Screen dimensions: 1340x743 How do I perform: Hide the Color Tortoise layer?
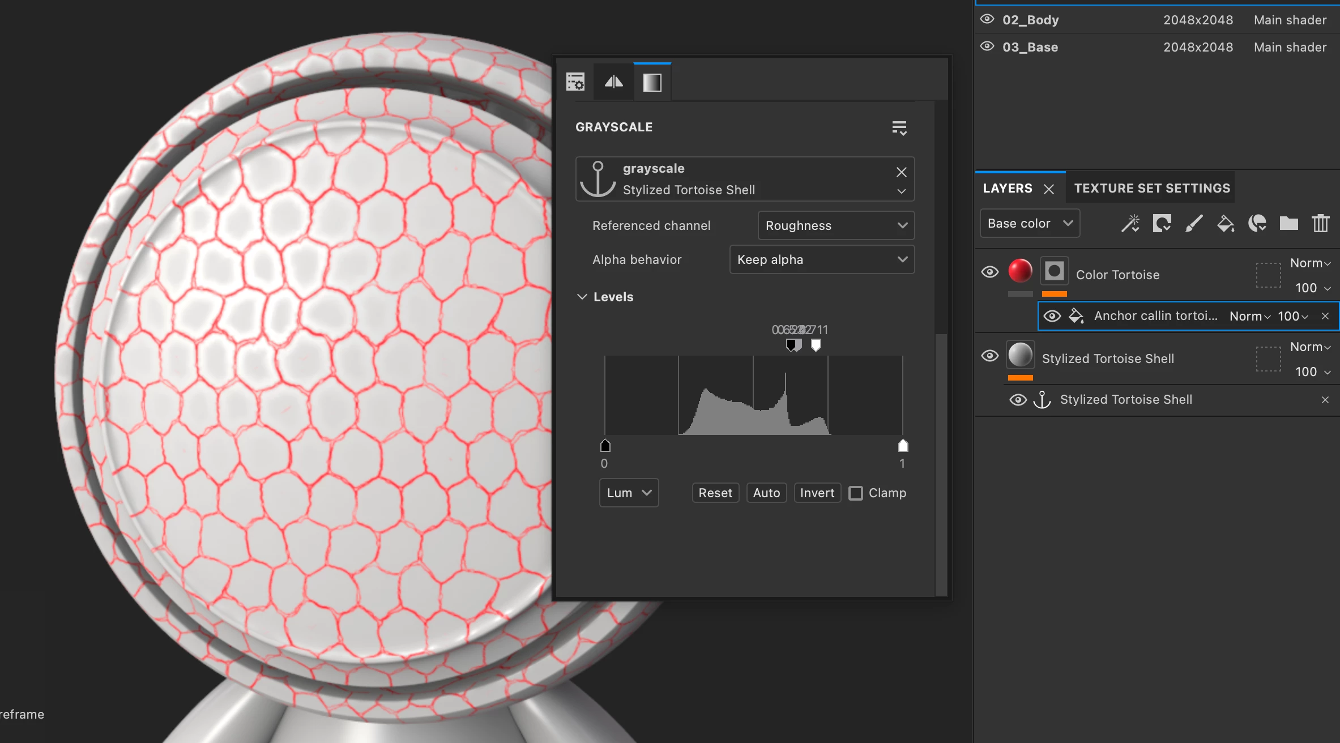point(989,272)
